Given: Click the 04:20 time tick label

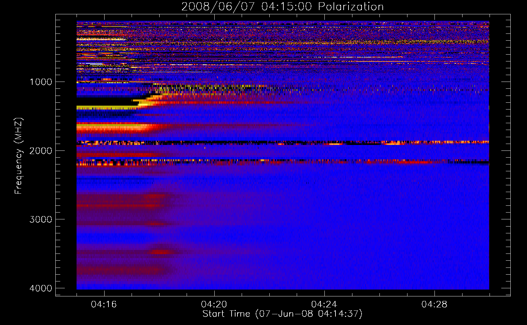Looking at the screenshot, I should [x=214, y=304].
